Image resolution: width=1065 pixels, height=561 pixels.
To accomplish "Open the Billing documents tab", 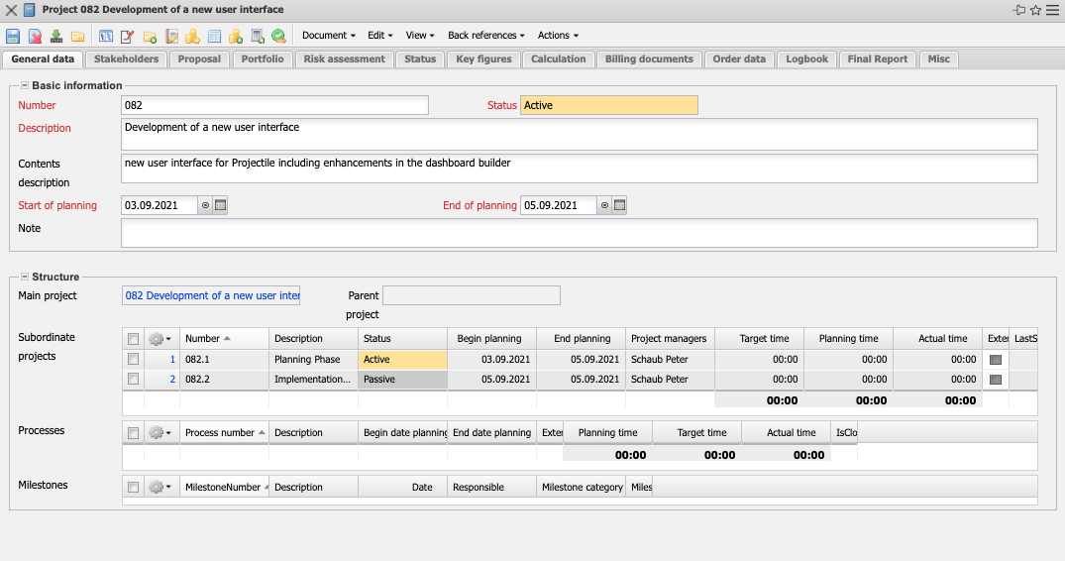I will pos(649,59).
